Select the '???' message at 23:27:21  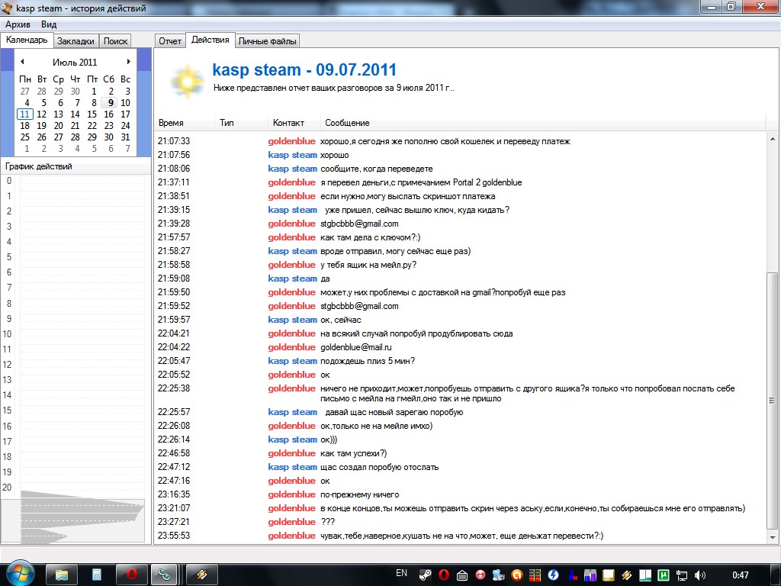click(327, 522)
